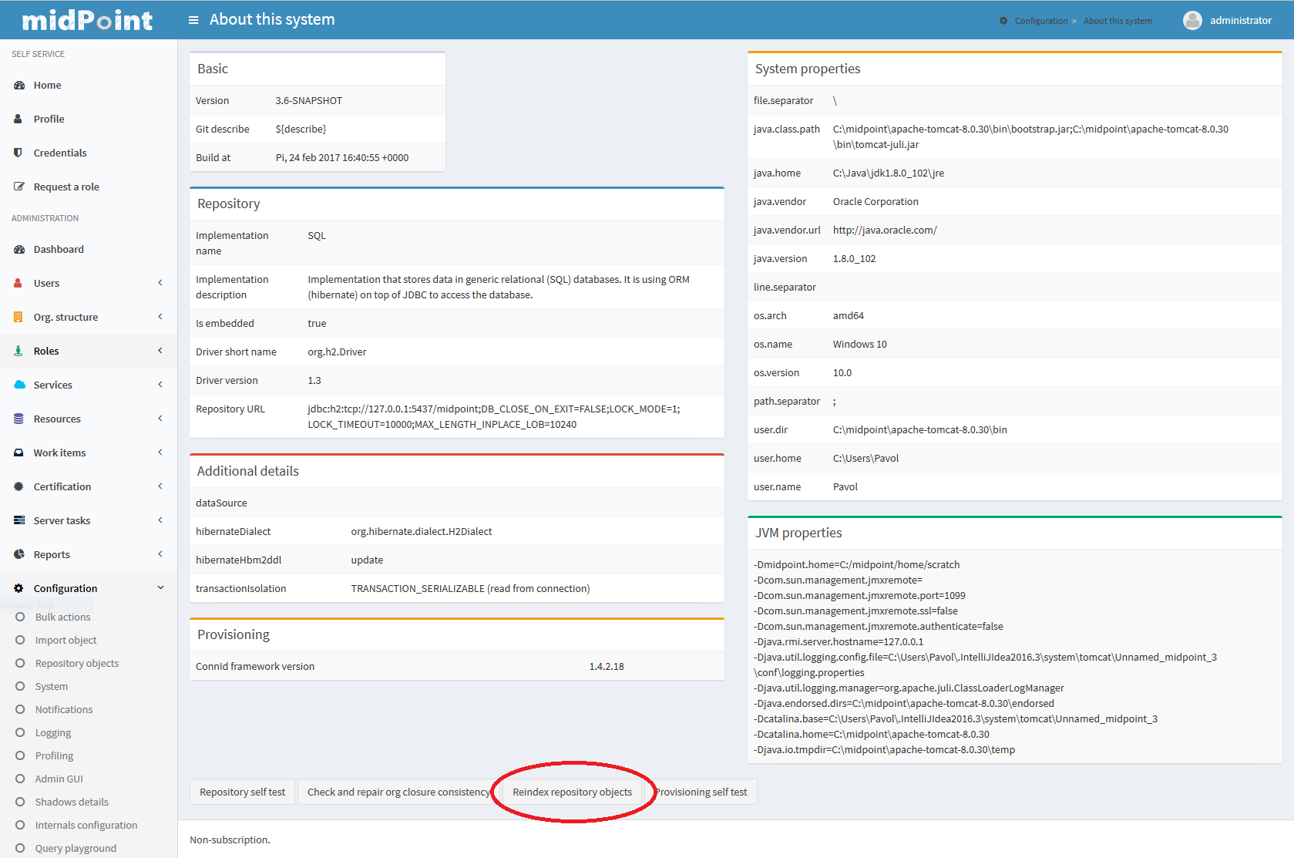1294x858 pixels.
Task: Click the Resources database icon
Action: point(19,419)
